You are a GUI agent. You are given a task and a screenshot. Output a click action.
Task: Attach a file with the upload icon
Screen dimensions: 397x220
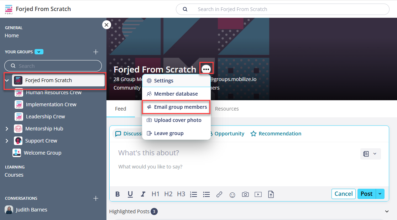click(x=271, y=194)
